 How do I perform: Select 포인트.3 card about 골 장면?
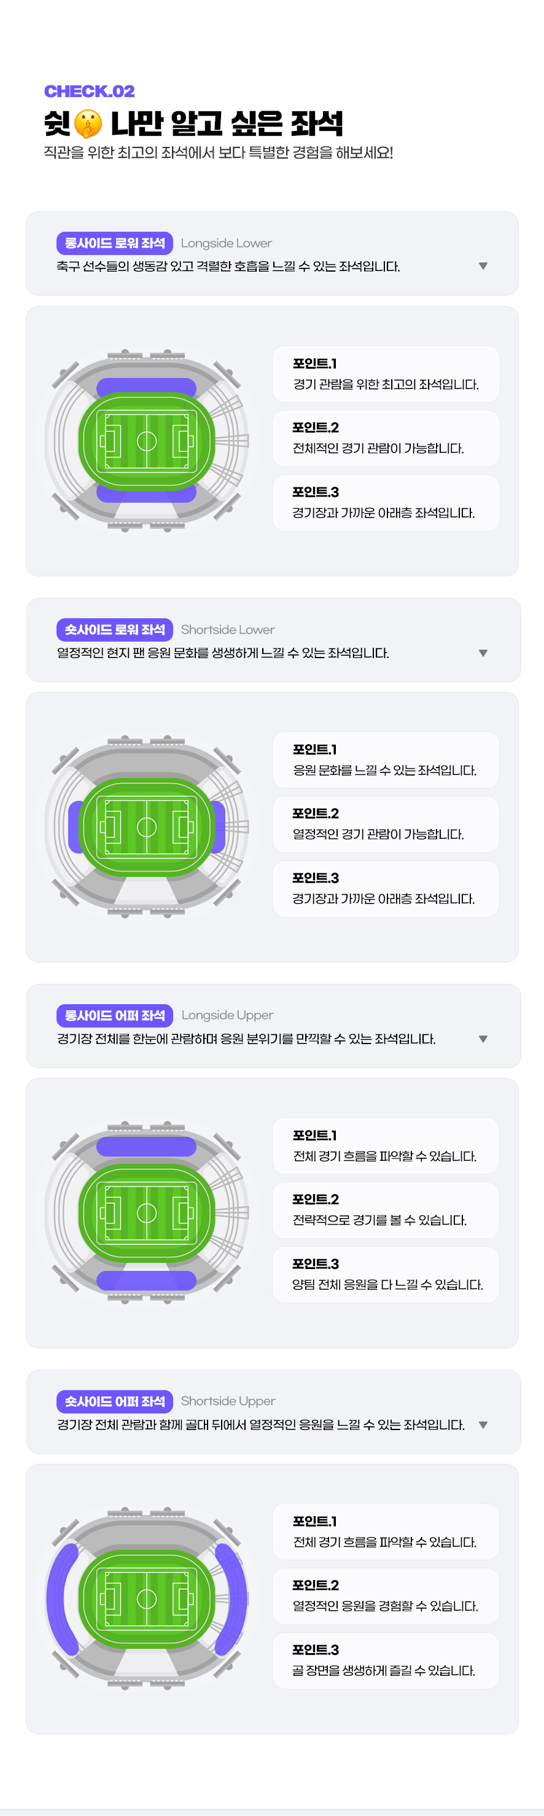click(386, 1660)
